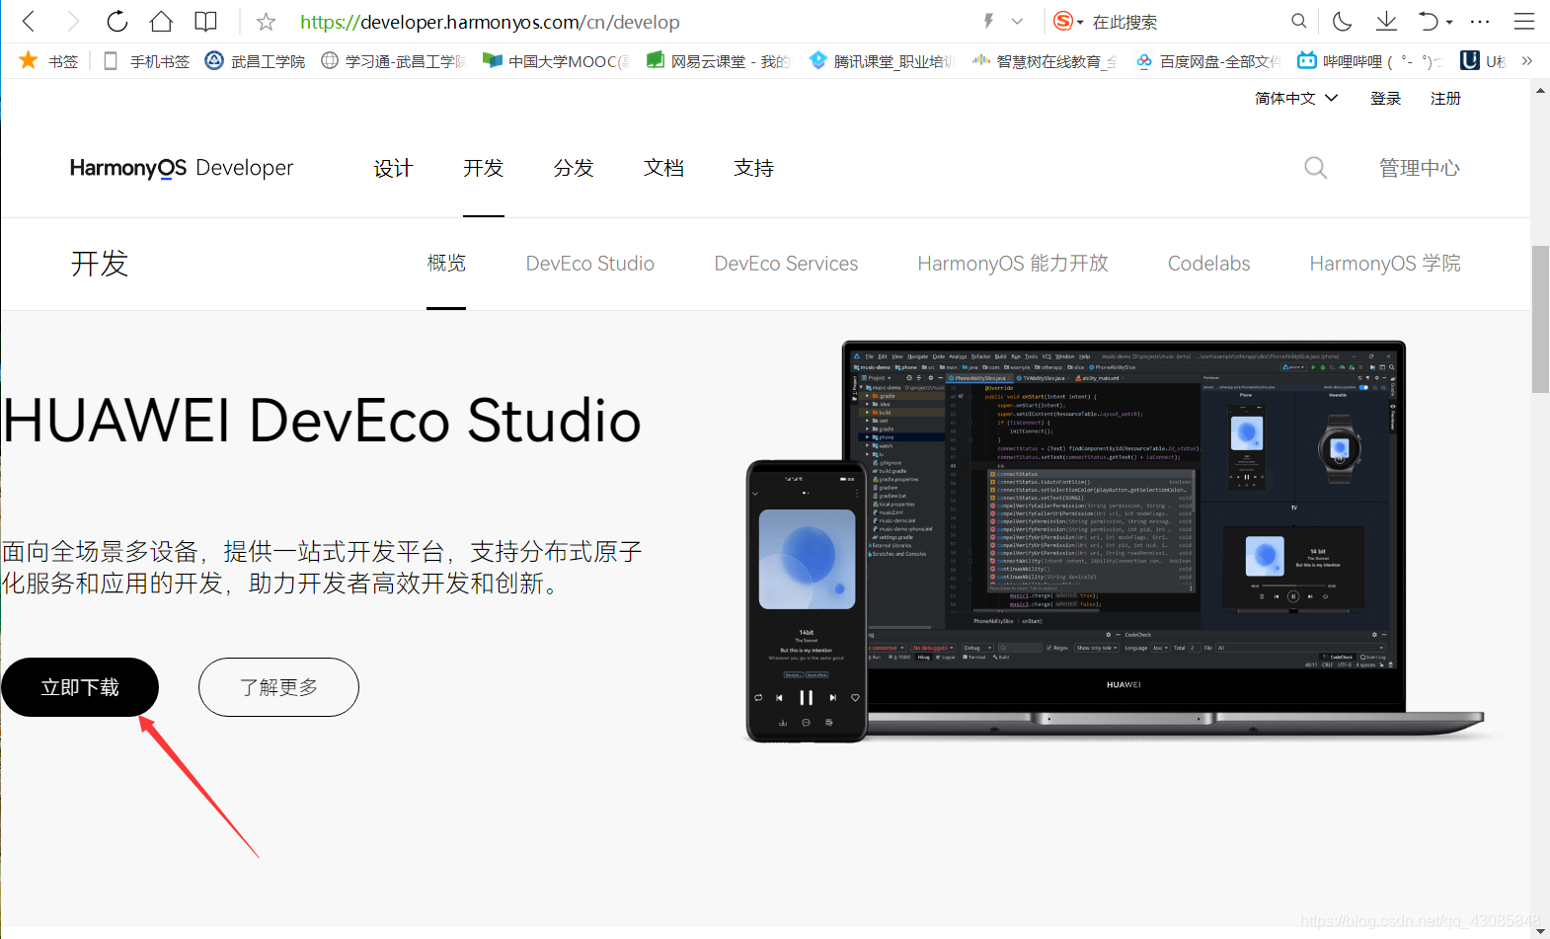Open the 分发 navigation menu
1550x939 pixels.
(574, 168)
